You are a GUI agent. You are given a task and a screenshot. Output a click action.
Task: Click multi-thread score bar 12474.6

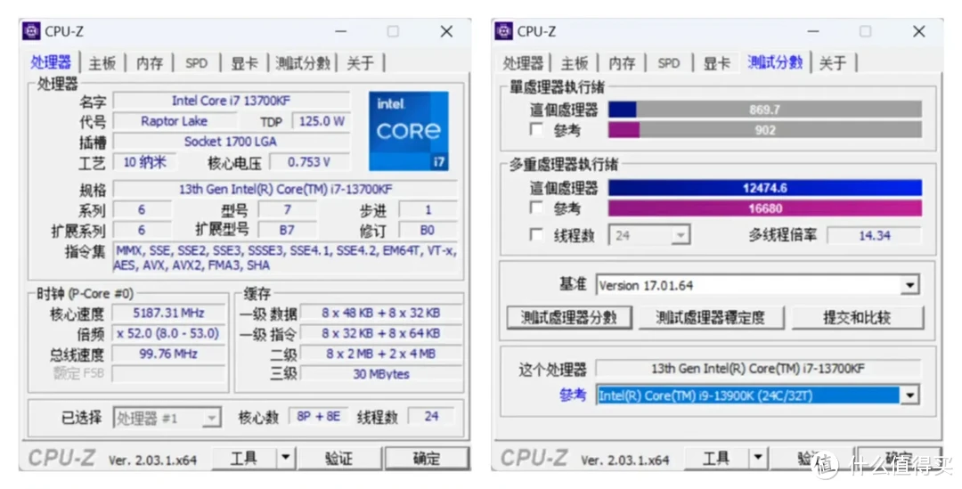[x=764, y=188]
